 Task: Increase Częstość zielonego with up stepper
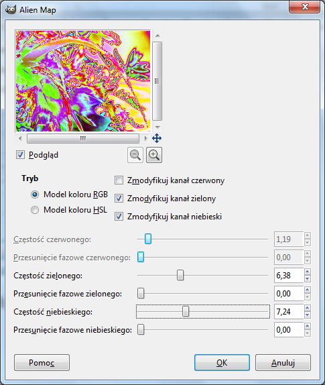[308, 272]
